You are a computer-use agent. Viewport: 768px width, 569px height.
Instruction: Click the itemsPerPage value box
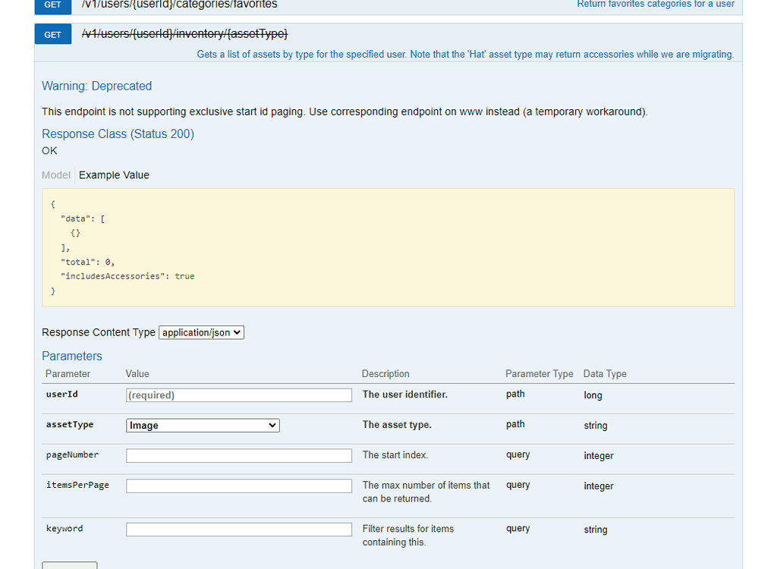238,486
